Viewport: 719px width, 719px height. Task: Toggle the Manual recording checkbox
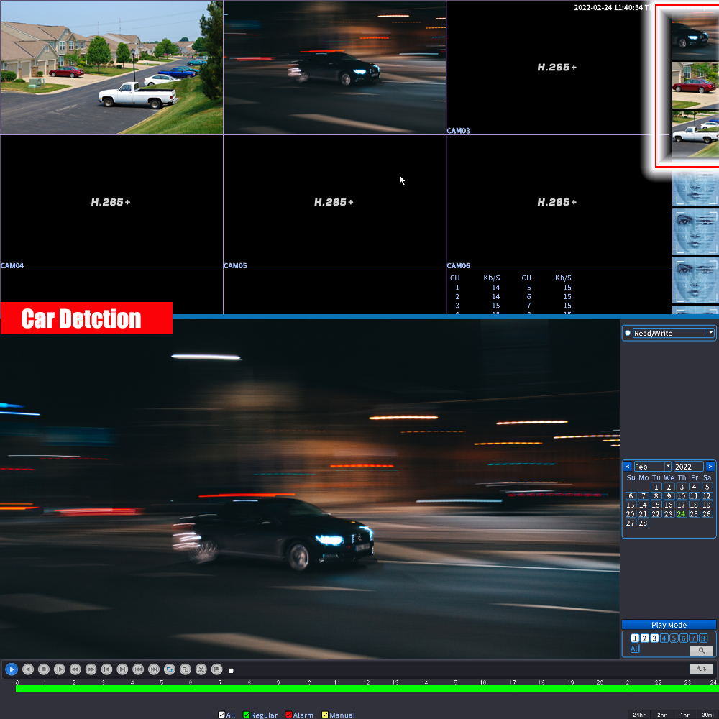pyautogui.click(x=325, y=715)
